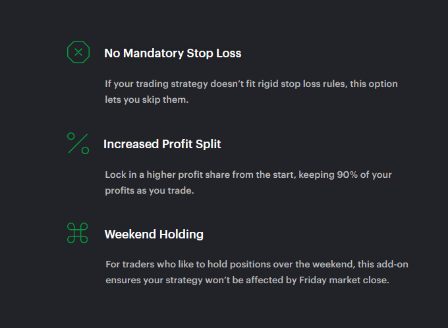This screenshot has width=448, height=328.
Task: Click 'Lock in a higher profit share' phrase
Action: tap(167, 175)
